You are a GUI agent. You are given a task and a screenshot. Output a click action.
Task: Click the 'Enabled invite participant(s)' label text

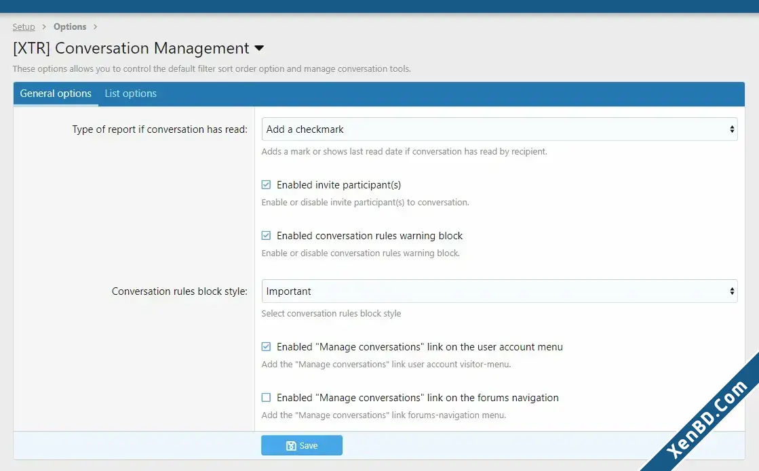(x=339, y=185)
